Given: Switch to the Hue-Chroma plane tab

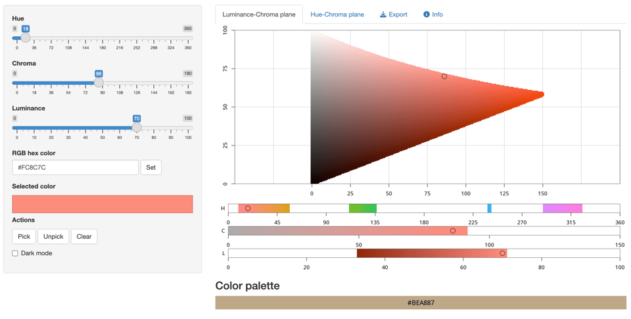Looking at the screenshot, I should (x=337, y=14).
